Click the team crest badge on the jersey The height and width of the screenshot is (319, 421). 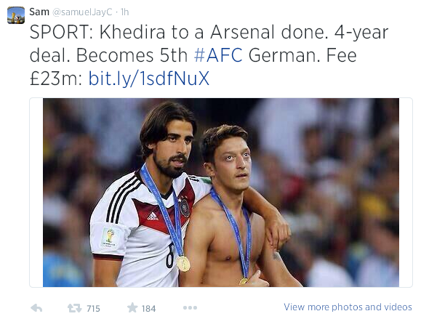(x=185, y=208)
